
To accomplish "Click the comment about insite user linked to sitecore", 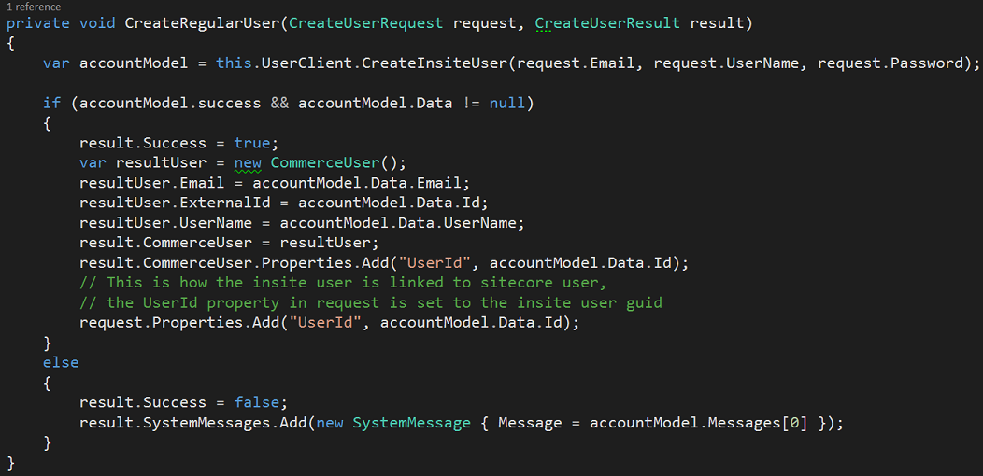I will tap(344, 283).
